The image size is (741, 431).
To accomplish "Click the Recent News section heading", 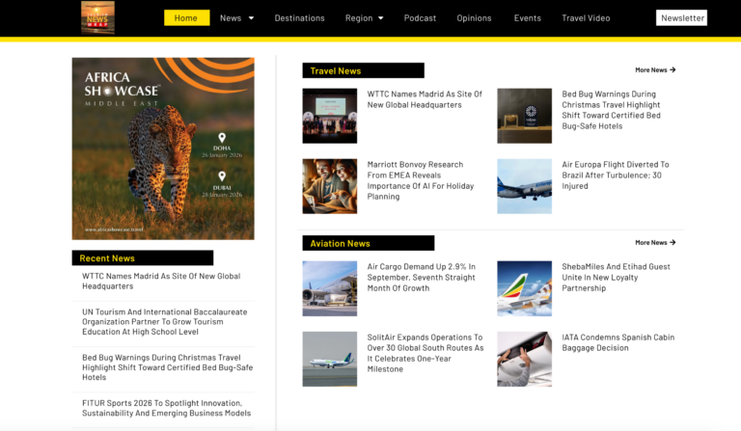I will [x=143, y=258].
